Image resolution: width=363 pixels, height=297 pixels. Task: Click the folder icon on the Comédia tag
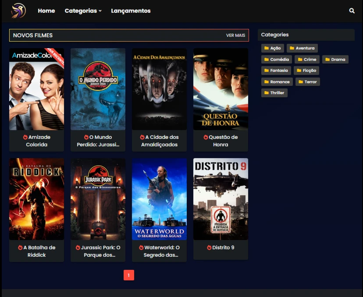pos(267,60)
